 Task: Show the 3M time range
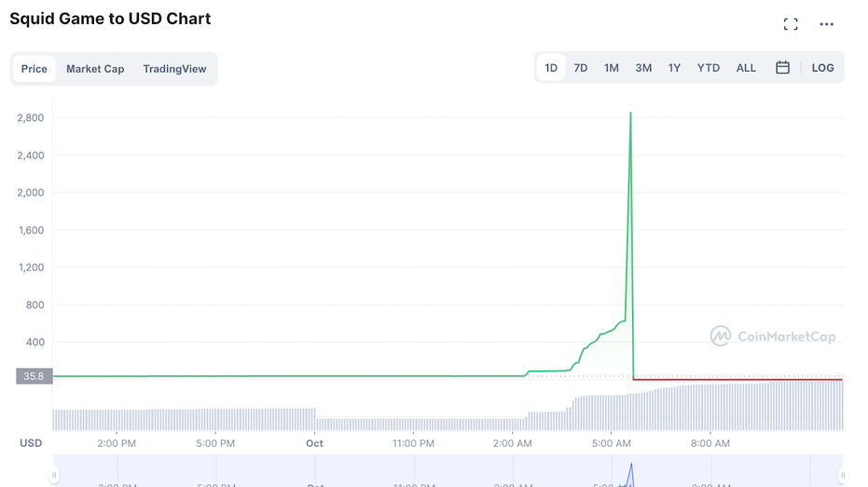click(x=643, y=68)
